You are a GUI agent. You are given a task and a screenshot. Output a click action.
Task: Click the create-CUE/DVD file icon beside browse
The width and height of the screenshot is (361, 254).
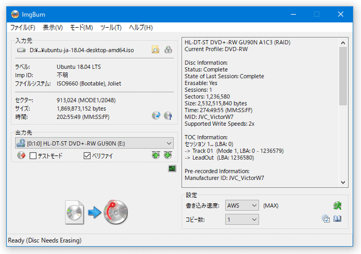168,50
